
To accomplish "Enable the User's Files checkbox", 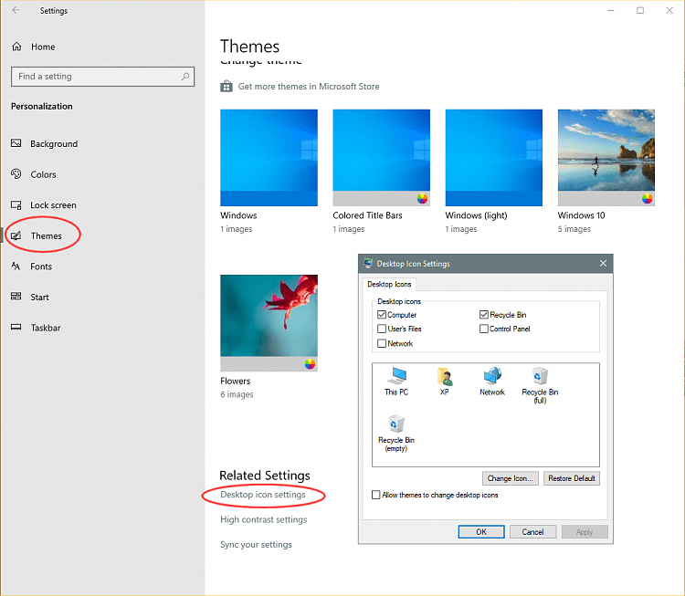I will pyautogui.click(x=382, y=329).
